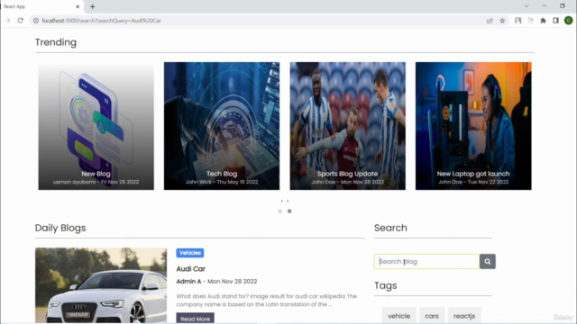The width and height of the screenshot is (577, 324).
Task: Click Read More on Audi Car
Action: (x=195, y=318)
